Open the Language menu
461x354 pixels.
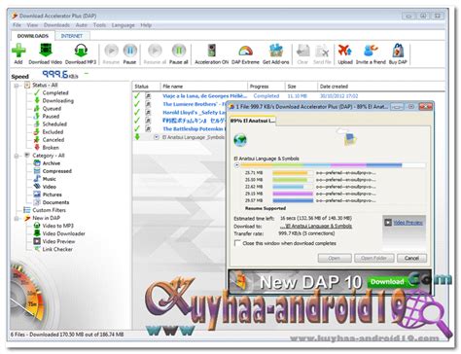point(123,25)
